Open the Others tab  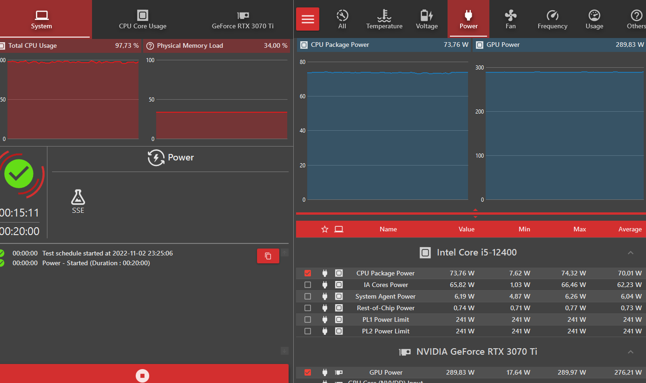[x=636, y=19]
